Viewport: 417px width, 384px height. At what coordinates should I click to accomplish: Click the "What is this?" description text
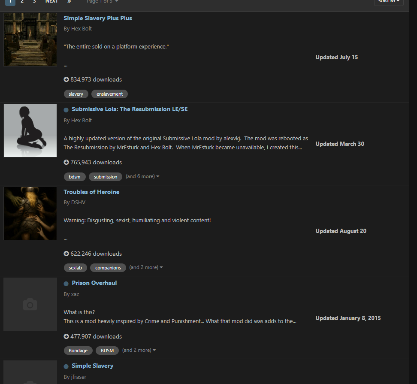(79, 312)
